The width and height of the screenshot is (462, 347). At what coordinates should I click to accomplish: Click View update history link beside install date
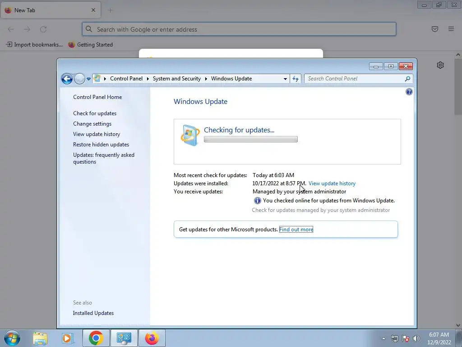pyautogui.click(x=332, y=183)
